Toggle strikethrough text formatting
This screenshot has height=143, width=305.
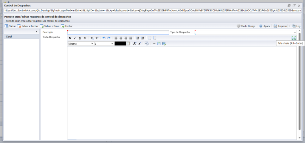[x=85, y=38]
